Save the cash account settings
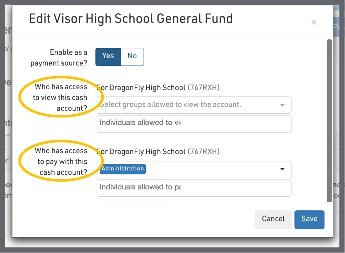The width and height of the screenshot is (345, 253). point(309,219)
